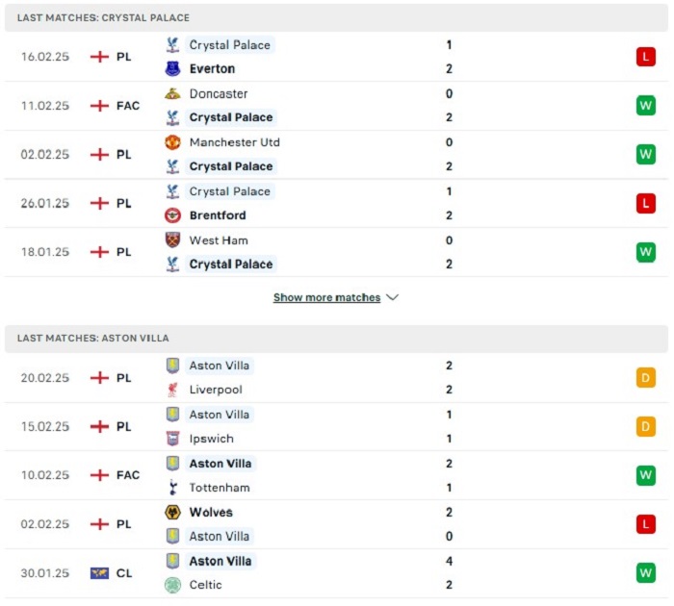Click the Manchester Utd crest icon
Image resolution: width=674 pixels, height=606 pixels.
(172, 142)
